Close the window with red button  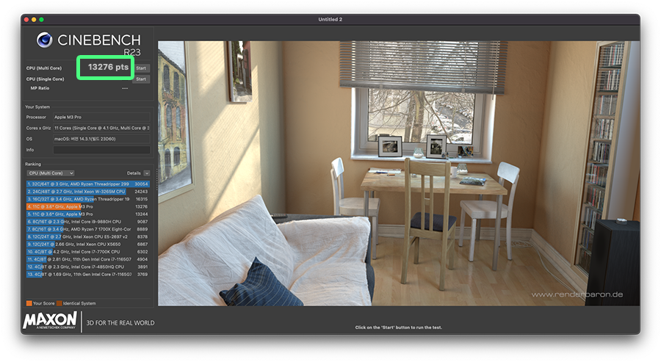[x=26, y=19]
